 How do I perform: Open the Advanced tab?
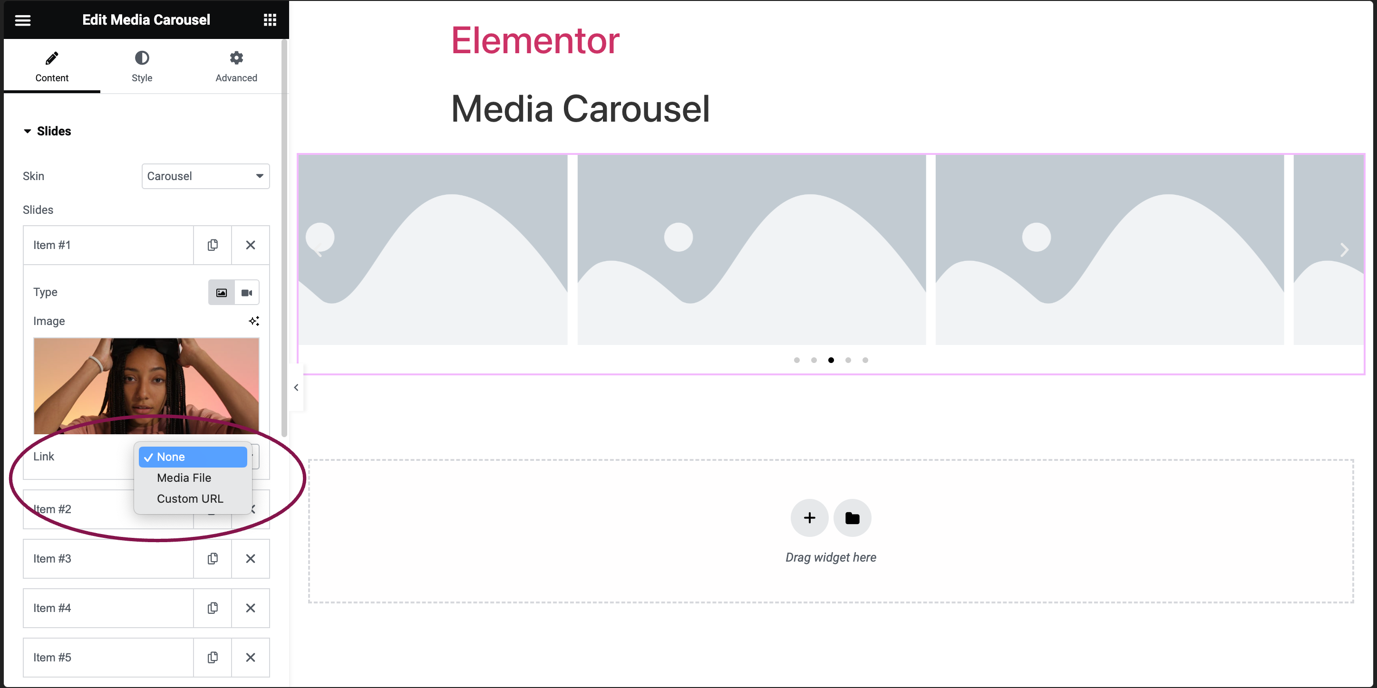(x=236, y=66)
